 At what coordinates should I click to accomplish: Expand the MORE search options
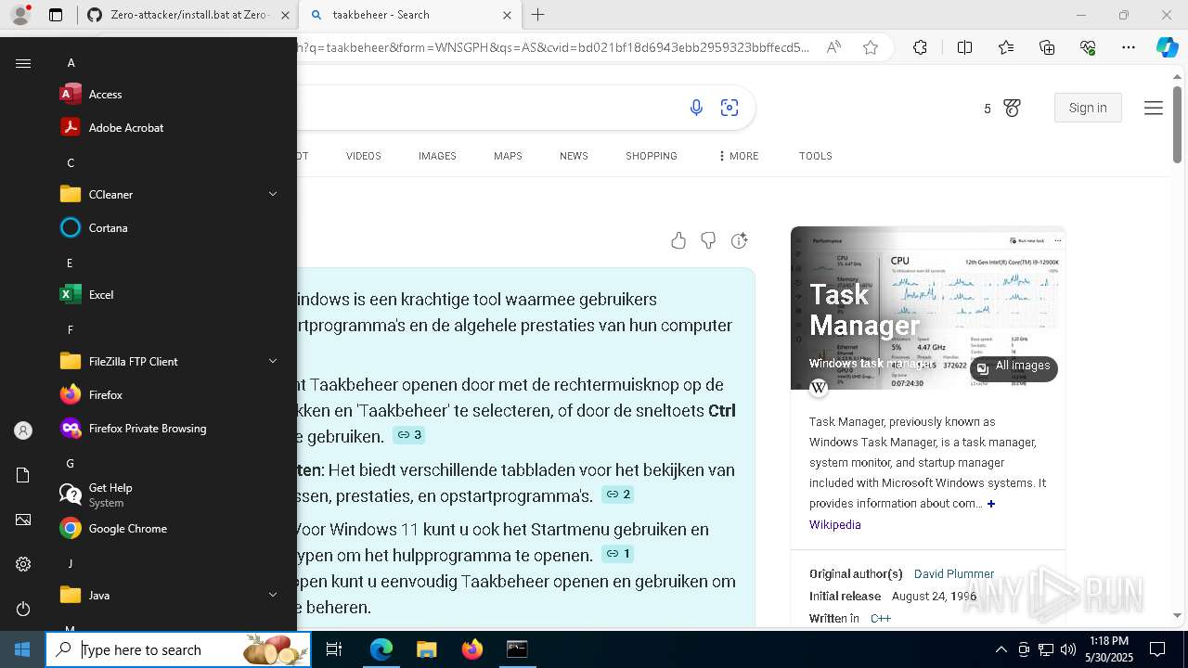[x=738, y=156]
